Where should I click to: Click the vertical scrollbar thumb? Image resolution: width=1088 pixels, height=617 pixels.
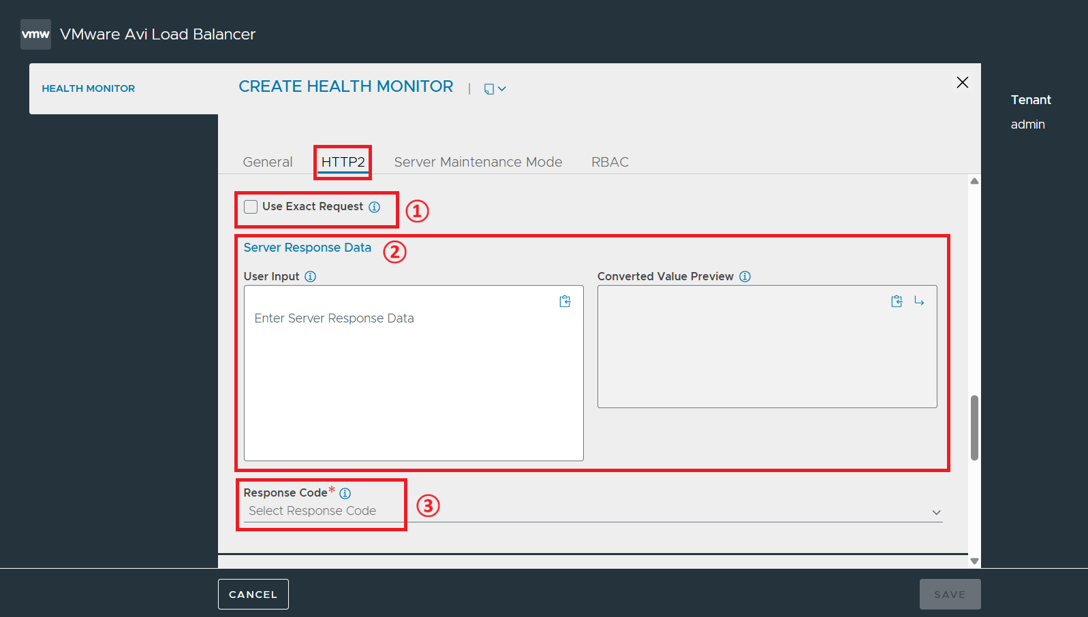point(975,428)
